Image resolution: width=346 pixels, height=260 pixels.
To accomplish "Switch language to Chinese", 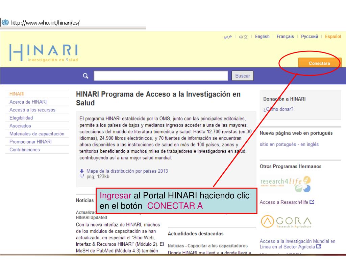I will tap(243, 37).
